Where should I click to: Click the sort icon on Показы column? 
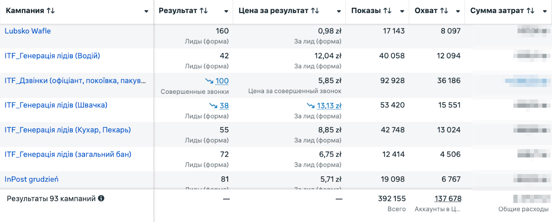point(387,10)
